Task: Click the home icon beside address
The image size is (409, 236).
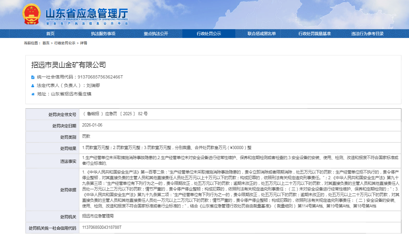Action: tap(33, 94)
